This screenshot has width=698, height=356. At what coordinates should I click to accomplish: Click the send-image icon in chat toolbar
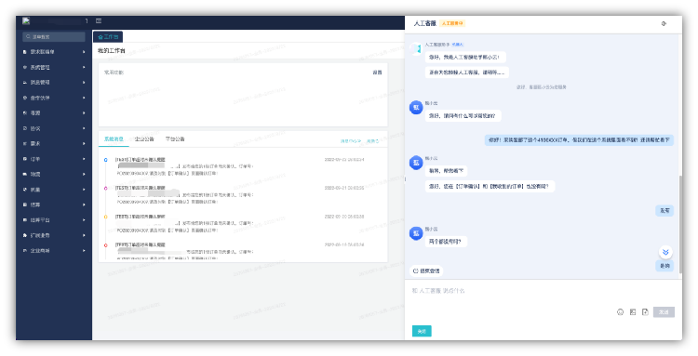(x=633, y=312)
